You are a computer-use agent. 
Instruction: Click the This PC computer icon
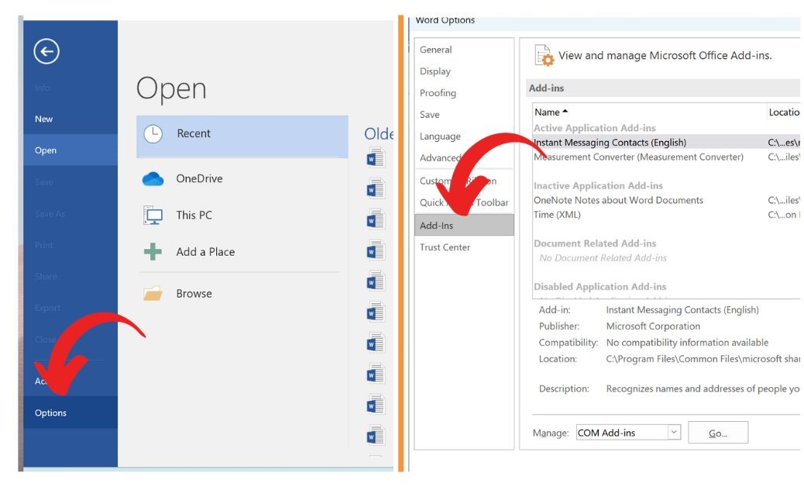(153, 216)
